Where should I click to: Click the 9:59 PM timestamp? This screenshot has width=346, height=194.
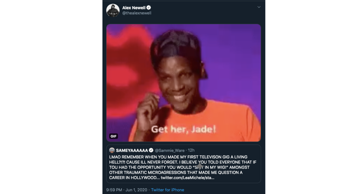pyautogui.click(x=114, y=190)
